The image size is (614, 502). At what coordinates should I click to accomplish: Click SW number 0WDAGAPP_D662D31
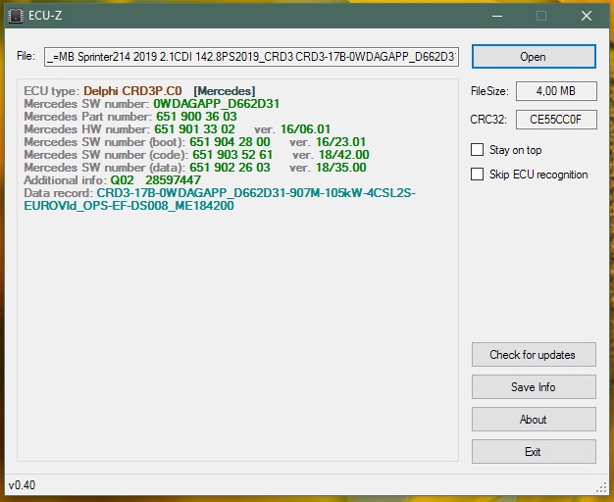point(216,104)
